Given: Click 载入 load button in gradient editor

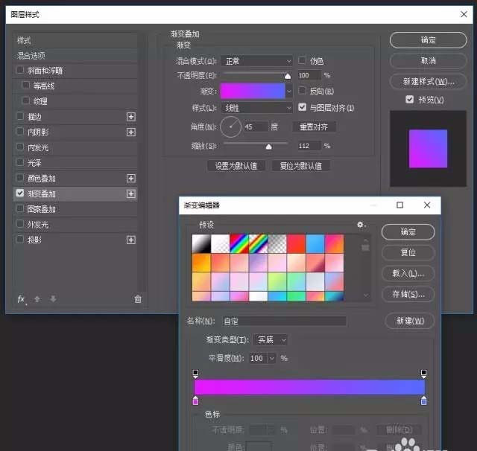Looking at the screenshot, I should 408,273.
